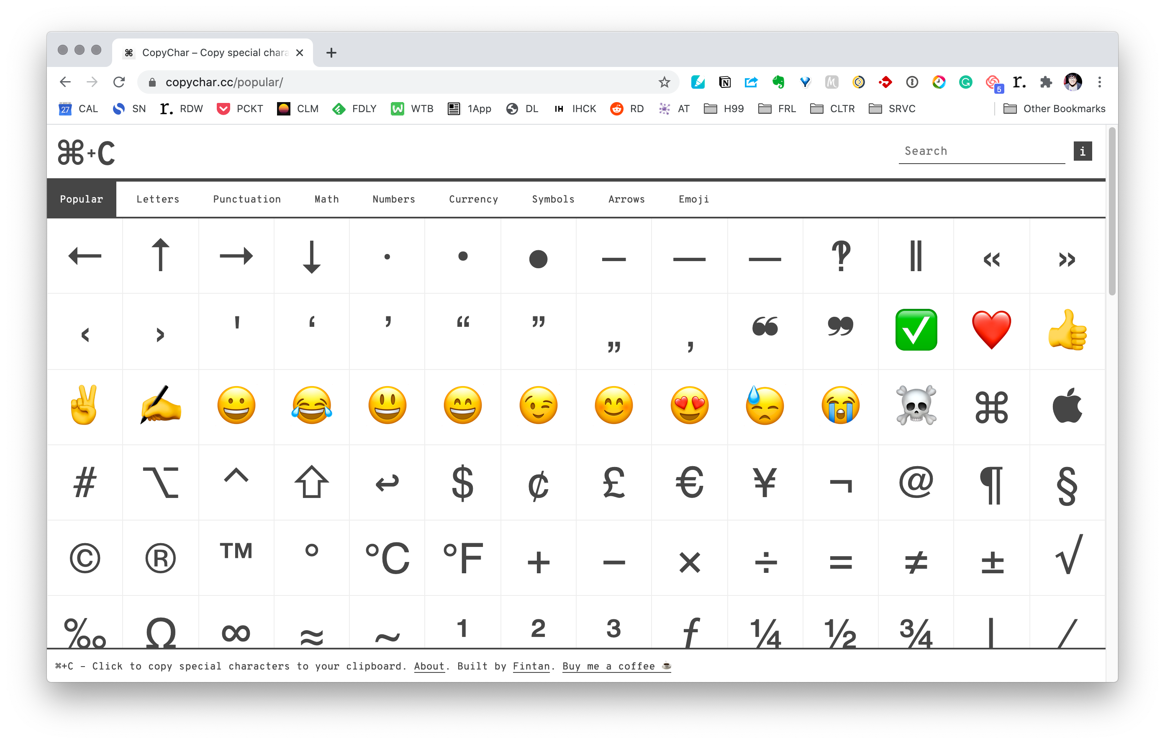Click the skull and crossbones emoji

pos(915,407)
